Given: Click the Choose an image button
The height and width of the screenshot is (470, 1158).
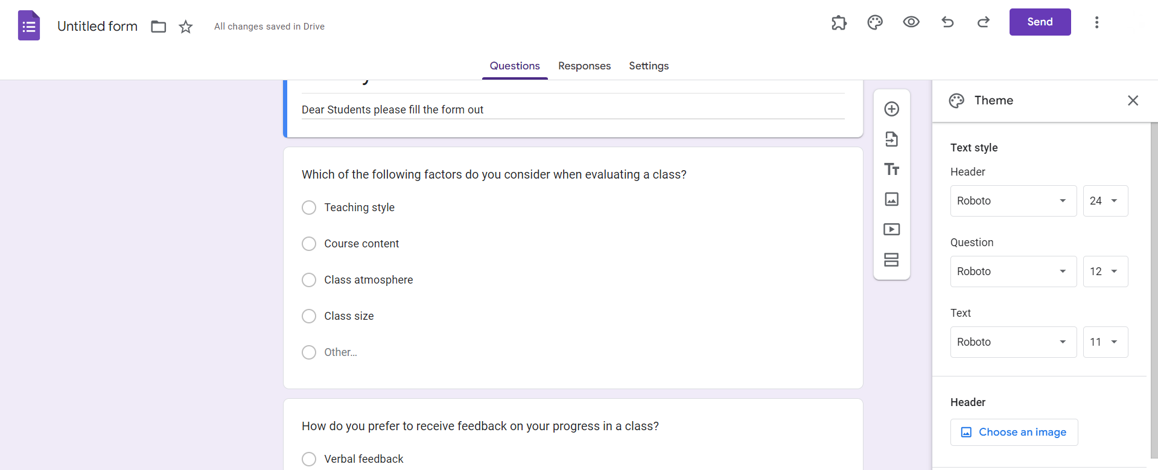Looking at the screenshot, I should coord(1014,432).
